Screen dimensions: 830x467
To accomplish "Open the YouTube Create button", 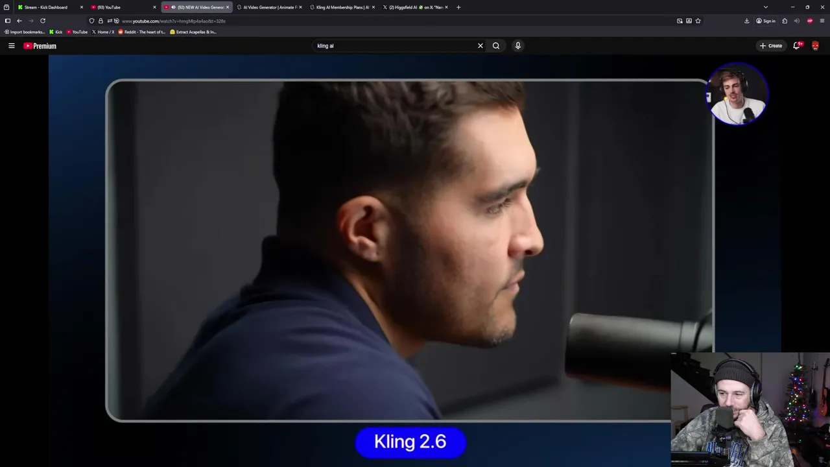I will click(771, 46).
